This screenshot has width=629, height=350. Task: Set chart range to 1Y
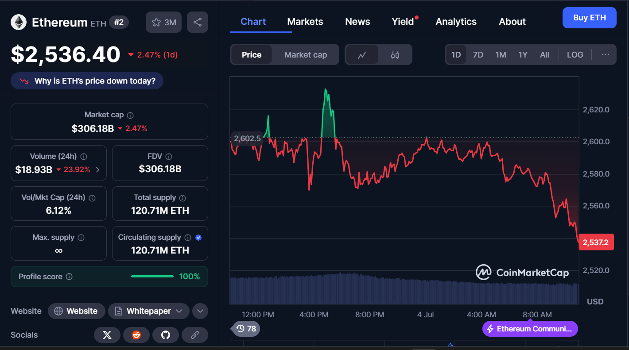[523, 55]
